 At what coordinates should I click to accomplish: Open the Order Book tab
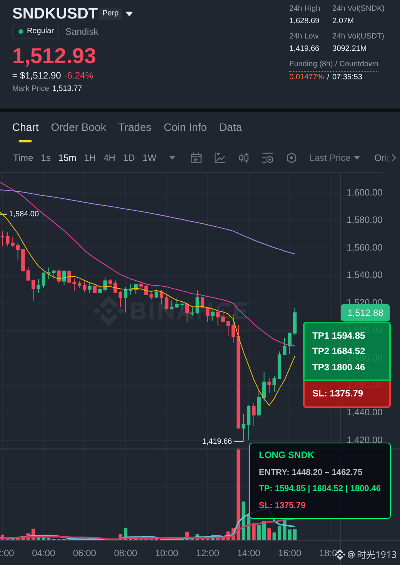tap(78, 127)
